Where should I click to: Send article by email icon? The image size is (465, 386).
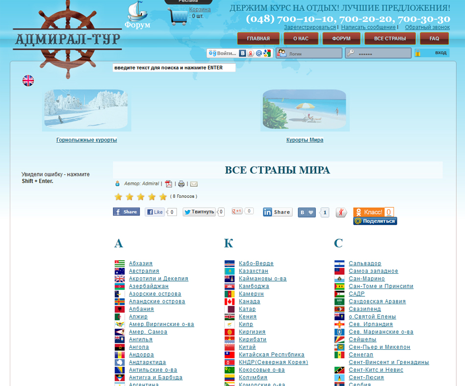coord(194,184)
